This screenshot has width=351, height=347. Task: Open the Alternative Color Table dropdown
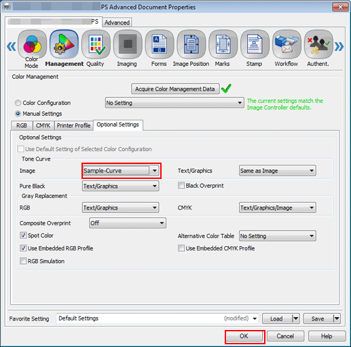(x=278, y=236)
